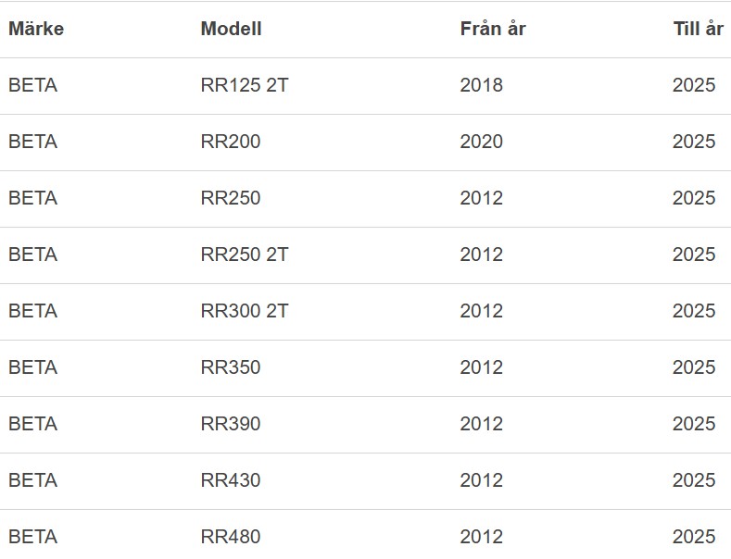Click the Modell column header
Viewport: 731px width, 559px height.
click(x=231, y=29)
